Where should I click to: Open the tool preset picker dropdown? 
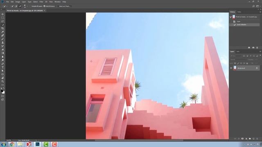point(5,6)
